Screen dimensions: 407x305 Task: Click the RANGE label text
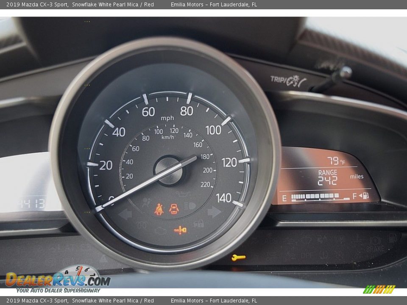(328, 172)
